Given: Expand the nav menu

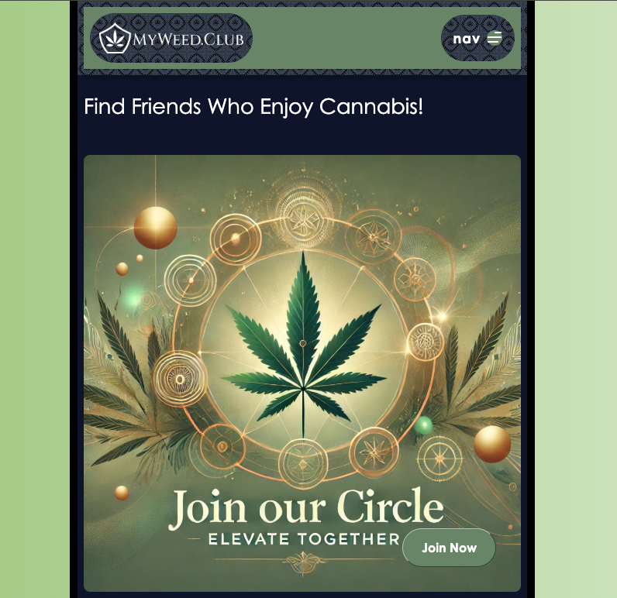Looking at the screenshot, I should [477, 38].
